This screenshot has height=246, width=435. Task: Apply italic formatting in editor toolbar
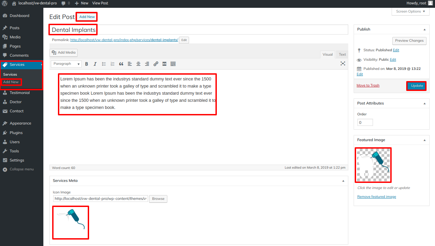point(95,64)
